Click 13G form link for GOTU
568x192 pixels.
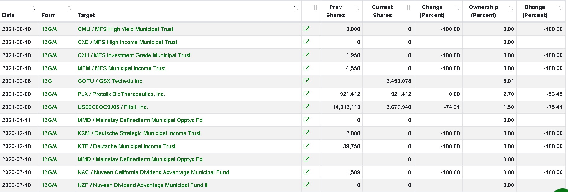(x=47, y=81)
